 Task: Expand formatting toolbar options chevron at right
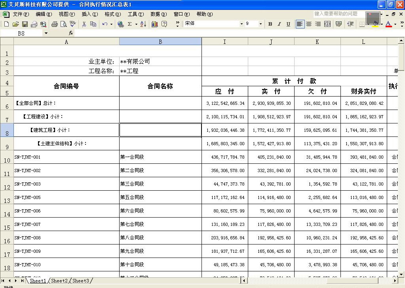pos(402,24)
